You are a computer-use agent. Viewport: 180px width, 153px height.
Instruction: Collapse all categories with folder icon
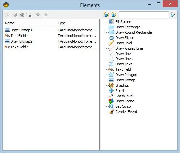(114, 15)
